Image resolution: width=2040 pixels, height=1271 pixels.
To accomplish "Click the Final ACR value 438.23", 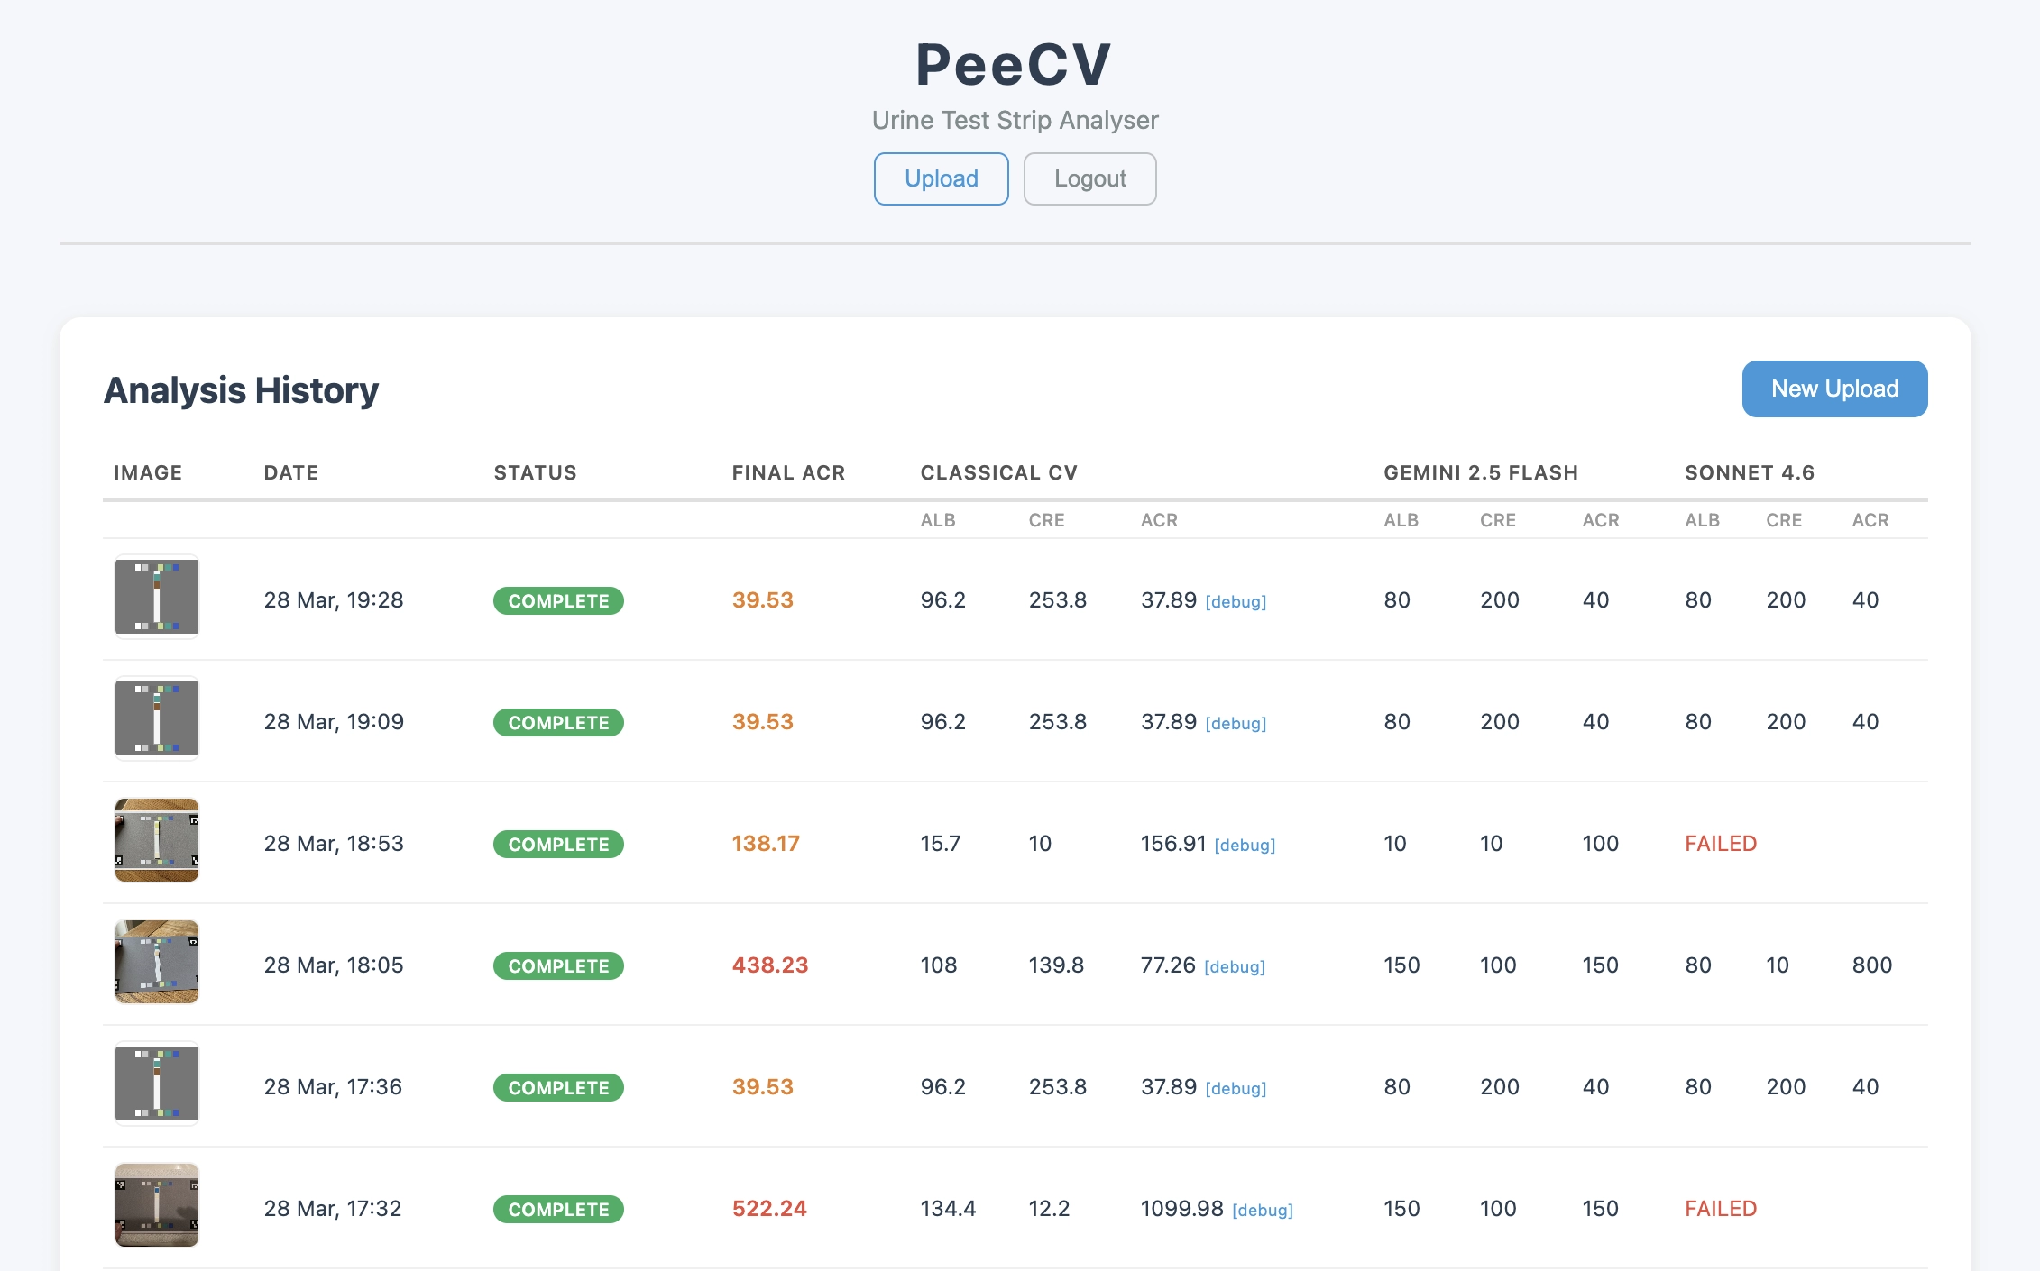I will (769, 965).
